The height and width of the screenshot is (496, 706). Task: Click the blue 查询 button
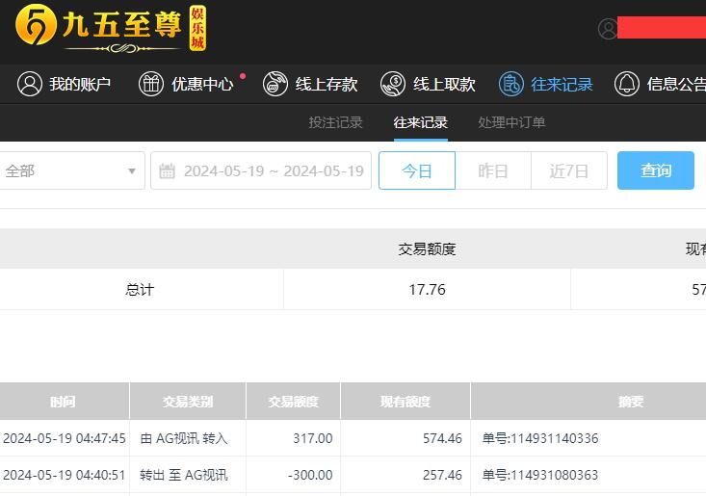[x=656, y=170]
